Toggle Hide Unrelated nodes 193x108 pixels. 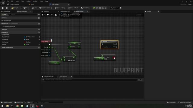(x=44, y=8)
